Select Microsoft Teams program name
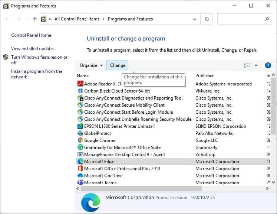 click(x=100, y=183)
